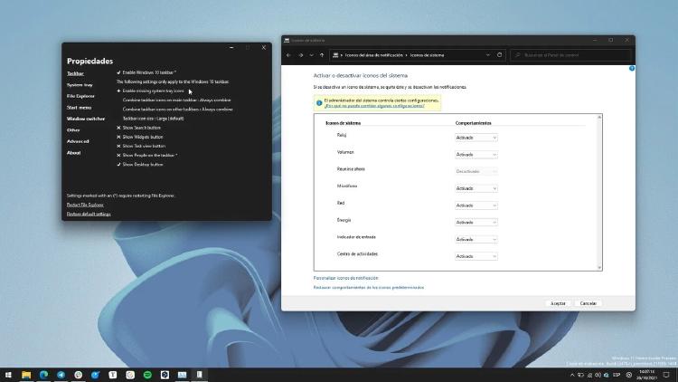Expand the Volumen behavior dropdown

pyautogui.click(x=476, y=155)
